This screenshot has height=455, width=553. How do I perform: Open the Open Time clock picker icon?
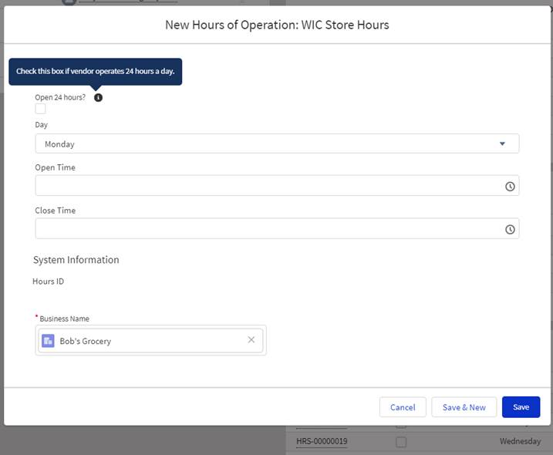click(510, 187)
